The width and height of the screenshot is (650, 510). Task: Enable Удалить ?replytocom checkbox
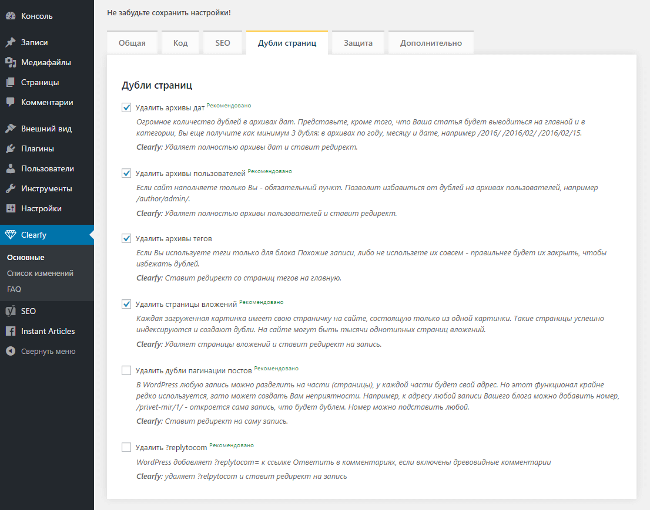point(126,447)
